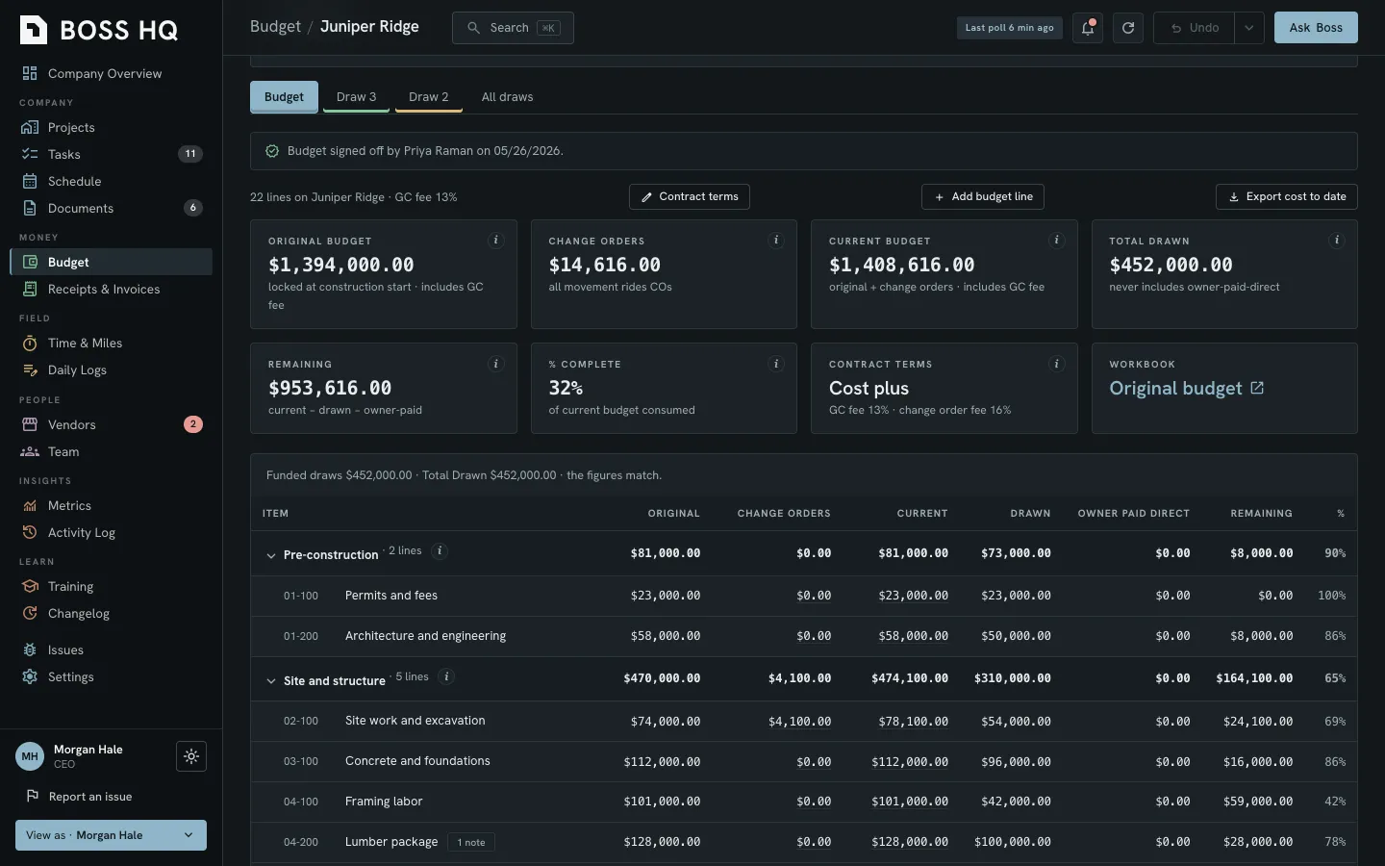Click Site work change orders $4,100.00 cell
The width and height of the screenshot is (1385, 866).
[x=799, y=722]
